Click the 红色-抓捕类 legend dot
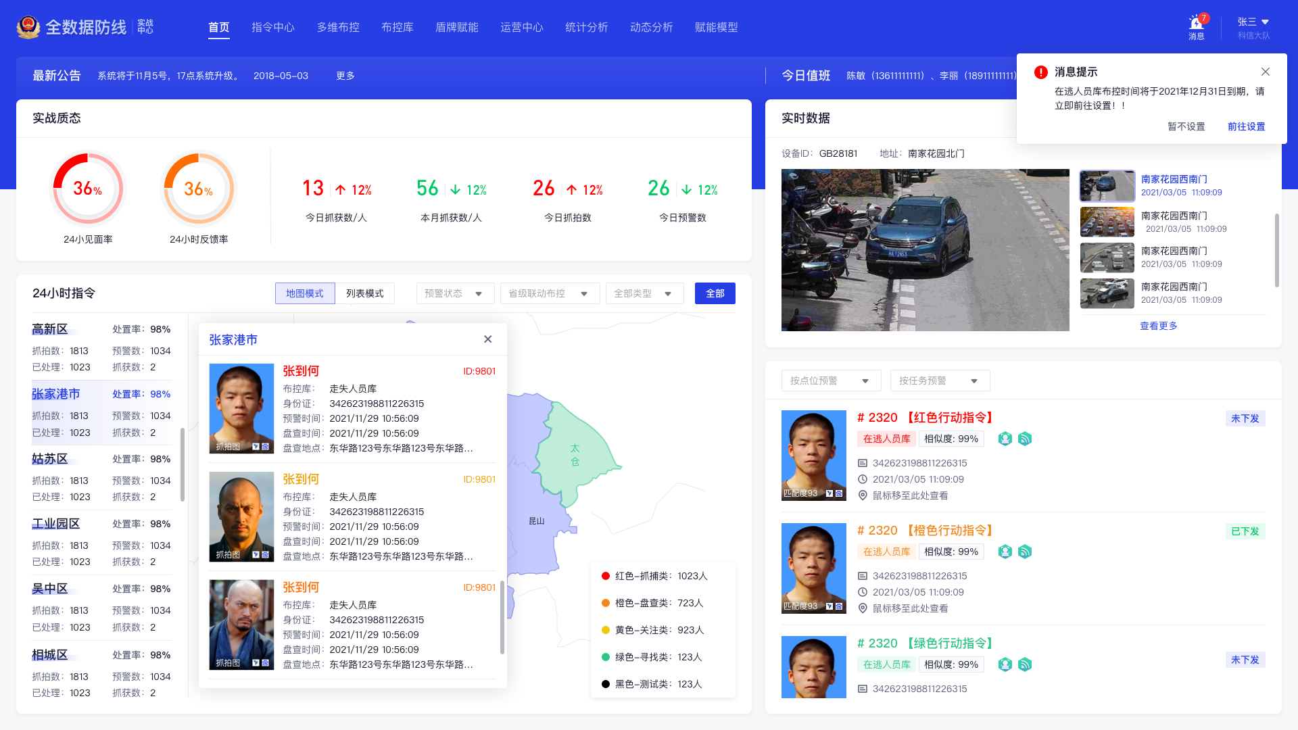The height and width of the screenshot is (730, 1298). tap(606, 576)
